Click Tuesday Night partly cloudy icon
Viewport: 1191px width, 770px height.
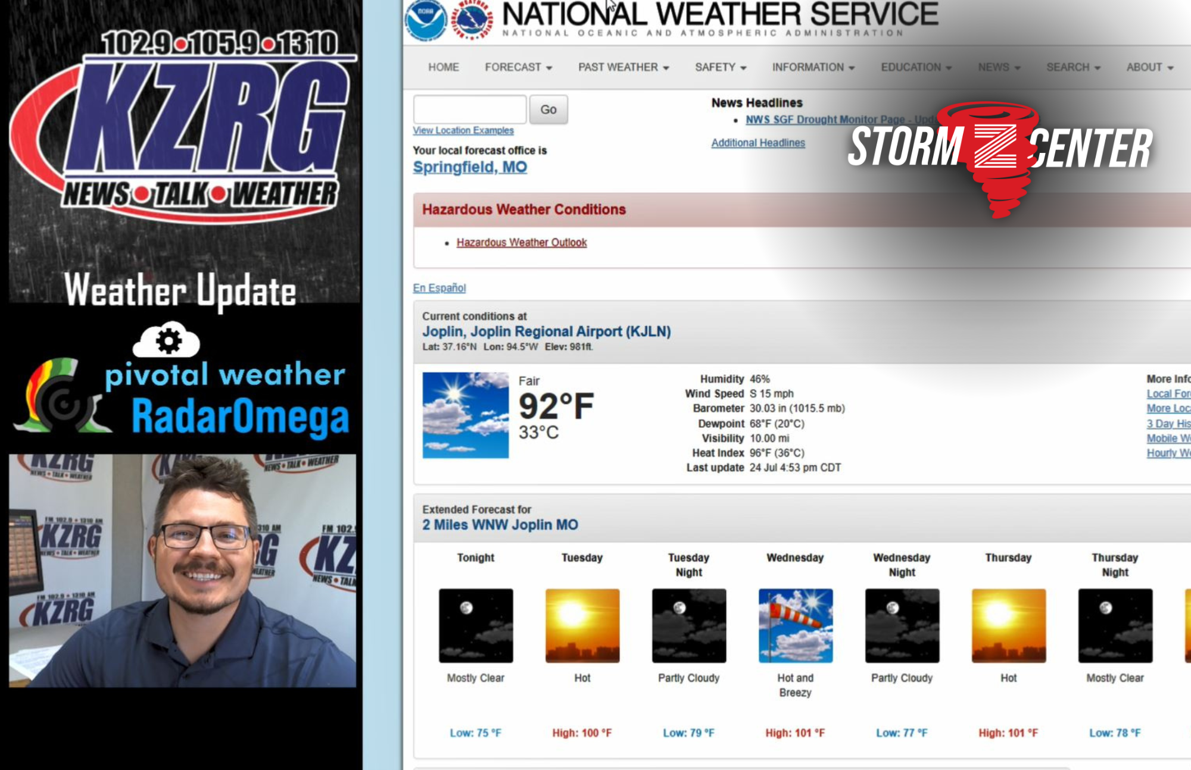[x=689, y=625]
